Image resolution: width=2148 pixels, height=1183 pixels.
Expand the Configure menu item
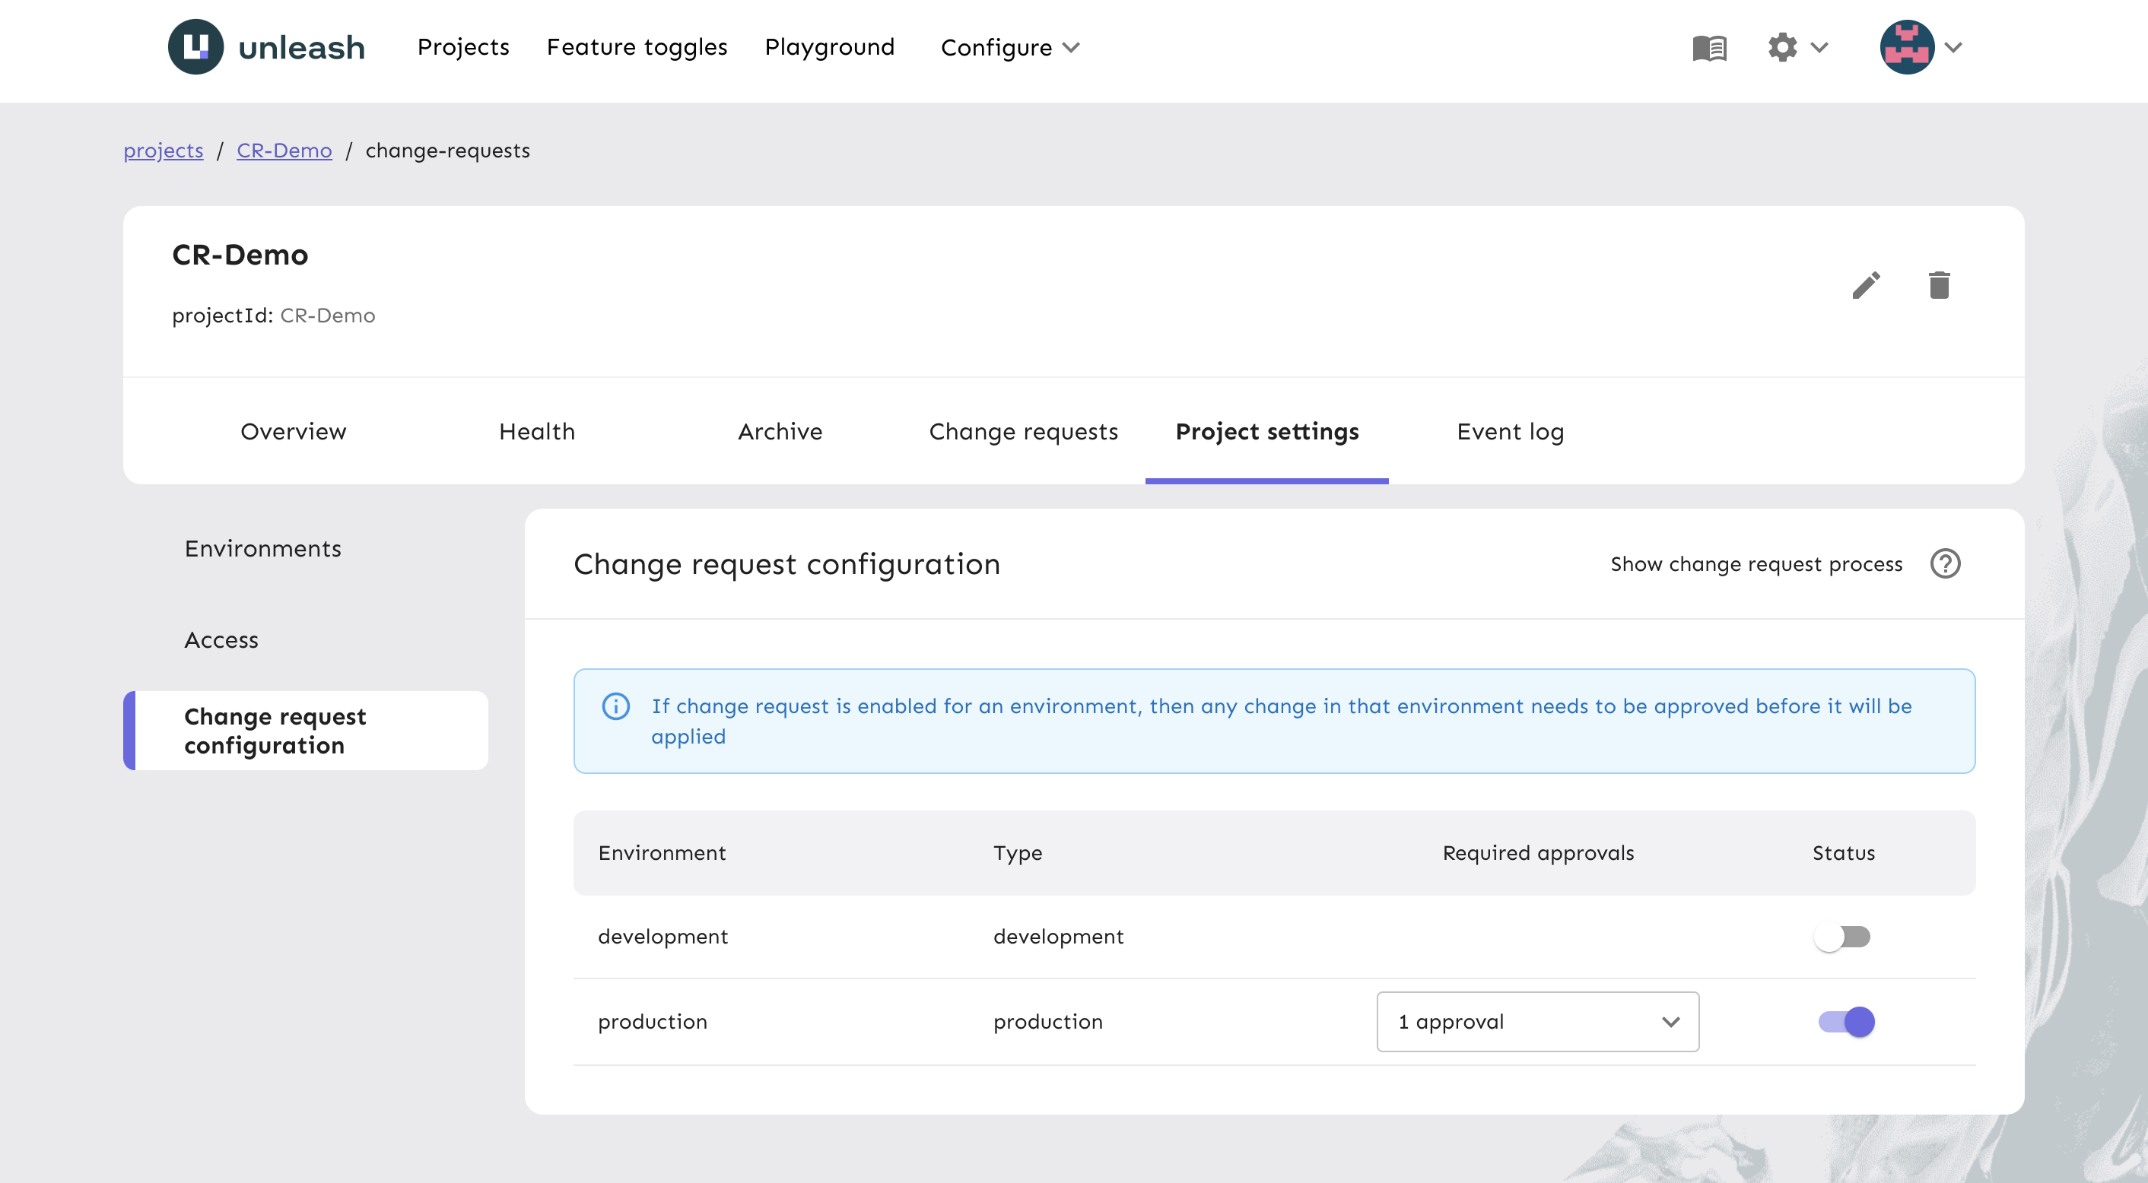1012,46
